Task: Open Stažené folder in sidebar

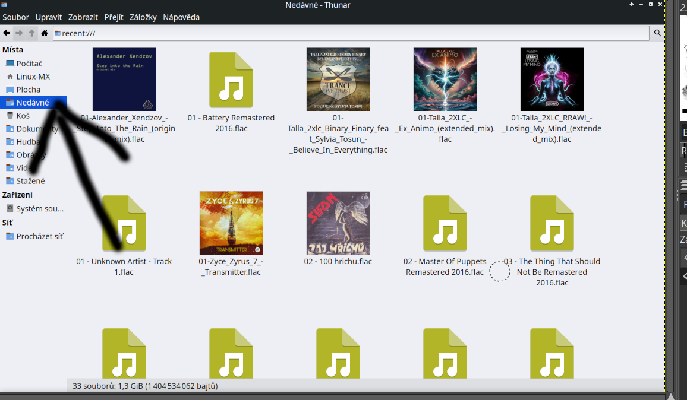Action: pyautogui.click(x=30, y=181)
